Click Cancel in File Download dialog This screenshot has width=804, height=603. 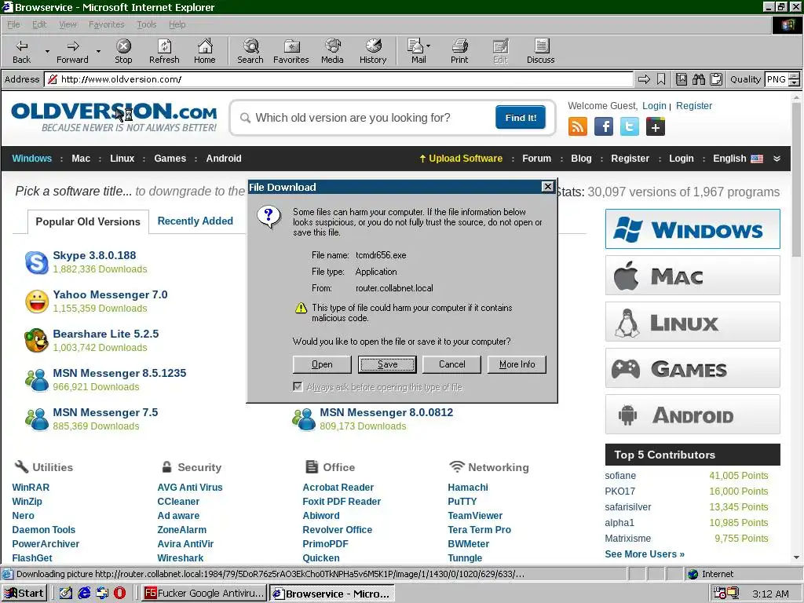tap(451, 364)
